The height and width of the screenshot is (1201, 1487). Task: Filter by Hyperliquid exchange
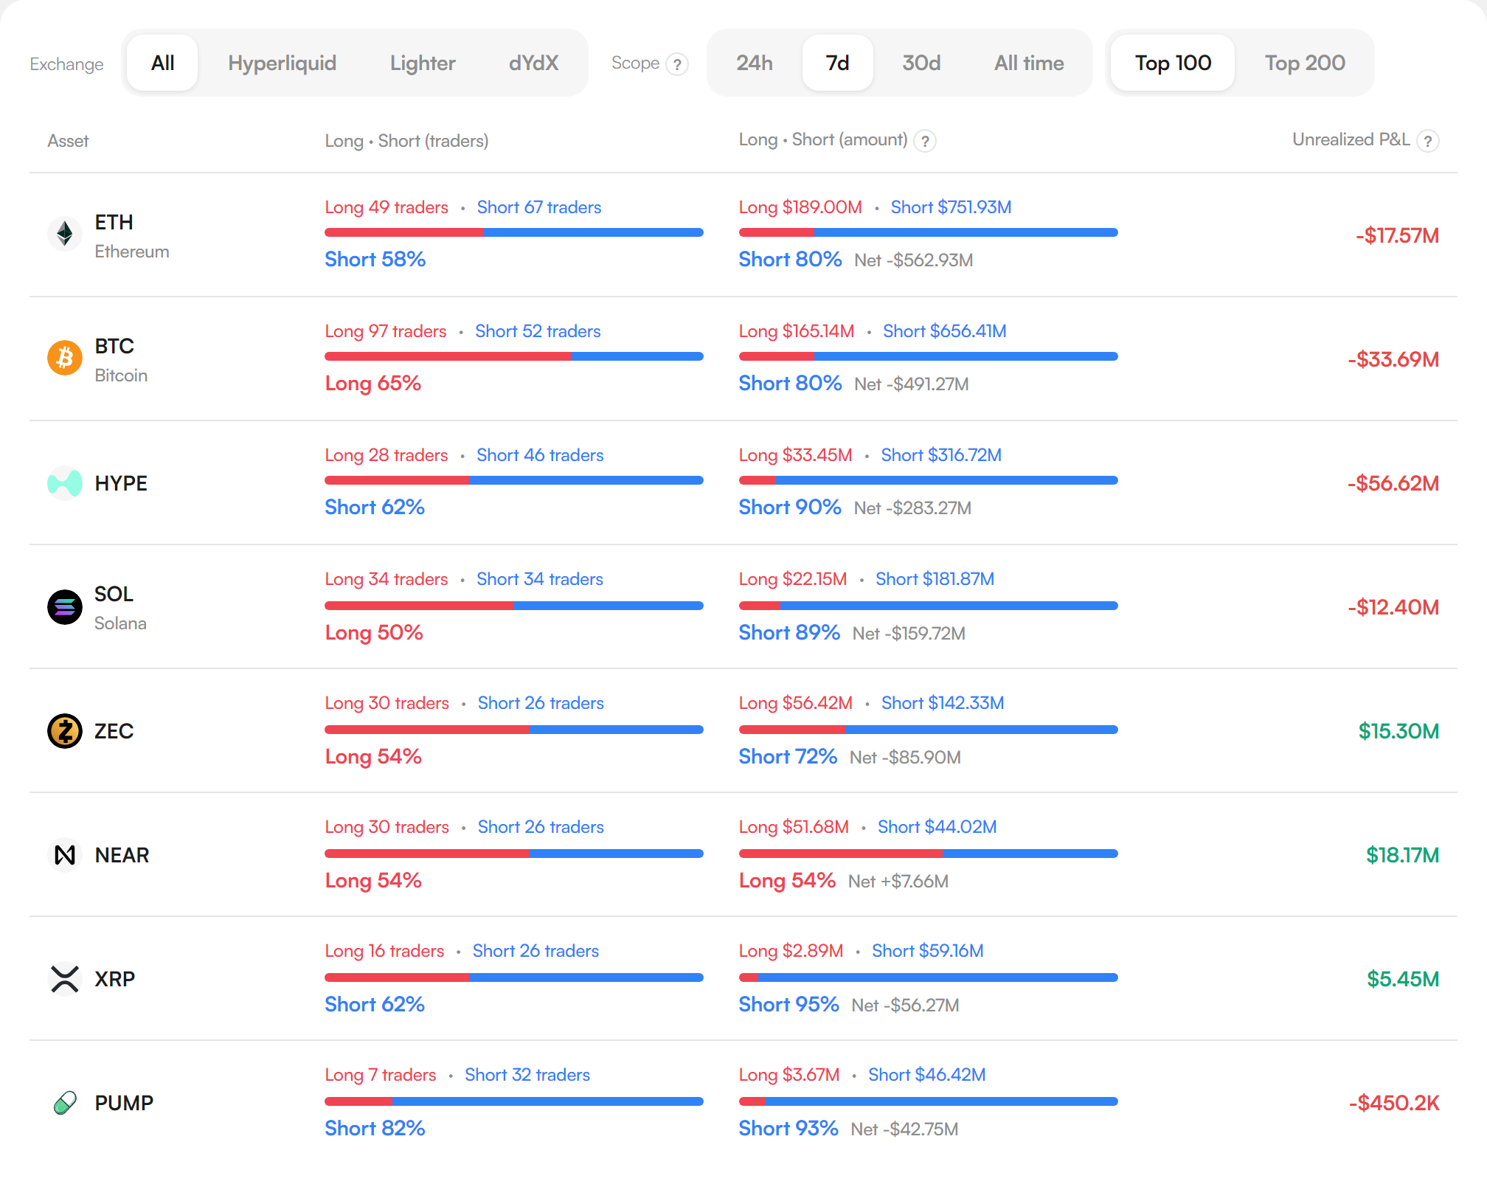[x=282, y=63]
